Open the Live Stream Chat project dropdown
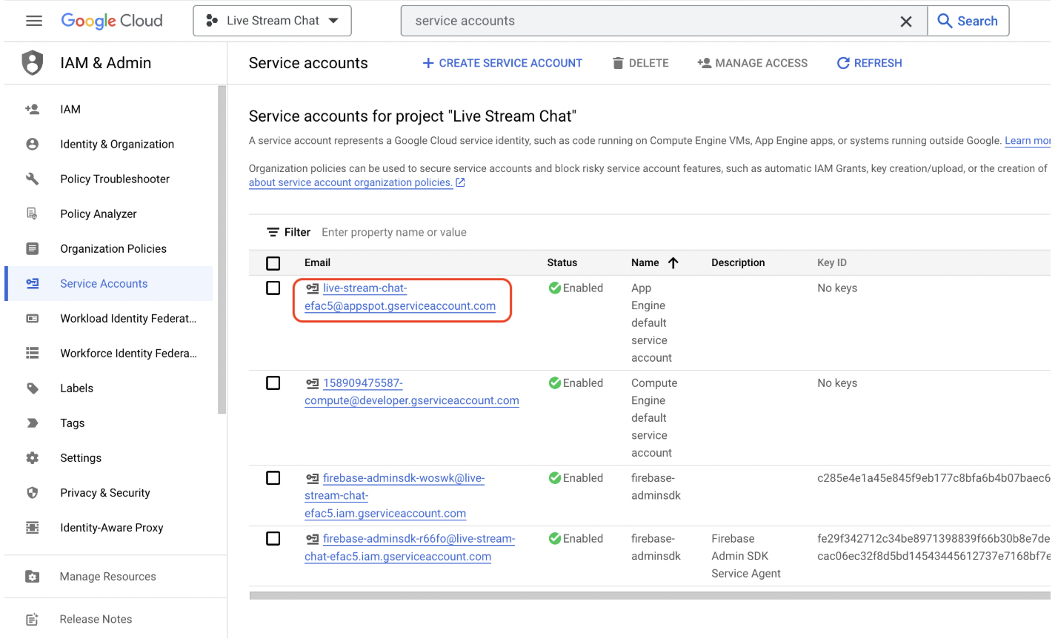The width and height of the screenshot is (1058, 639). [273, 21]
